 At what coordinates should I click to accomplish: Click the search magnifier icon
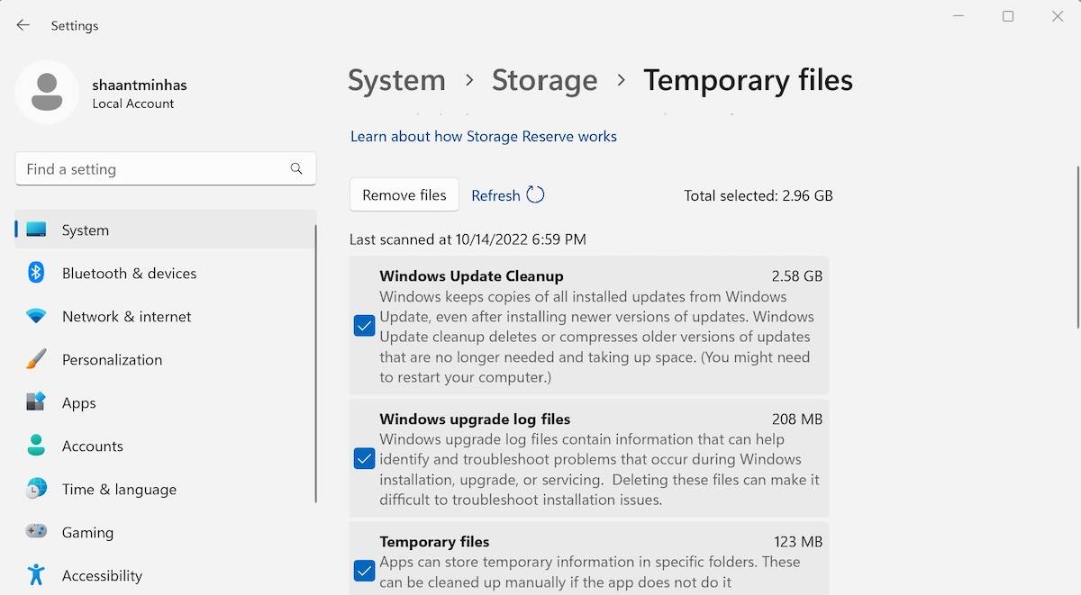[x=296, y=168]
